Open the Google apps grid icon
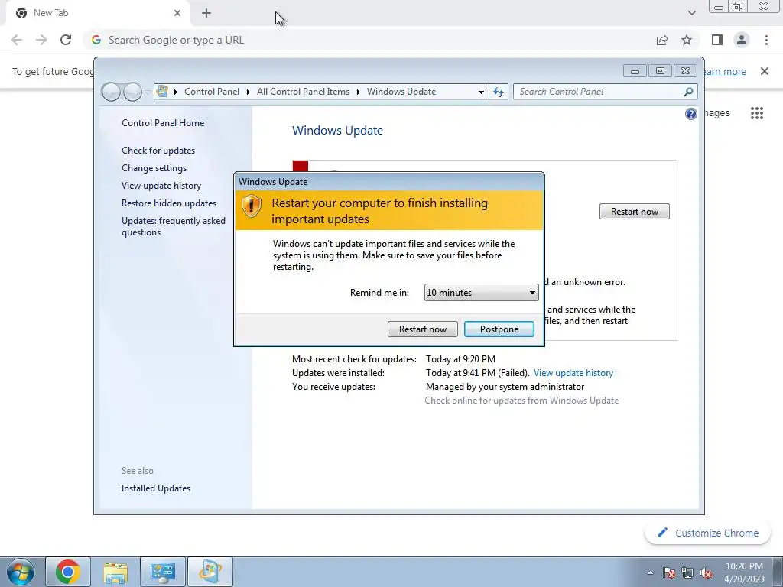The image size is (783, 587). (x=756, y=113)
